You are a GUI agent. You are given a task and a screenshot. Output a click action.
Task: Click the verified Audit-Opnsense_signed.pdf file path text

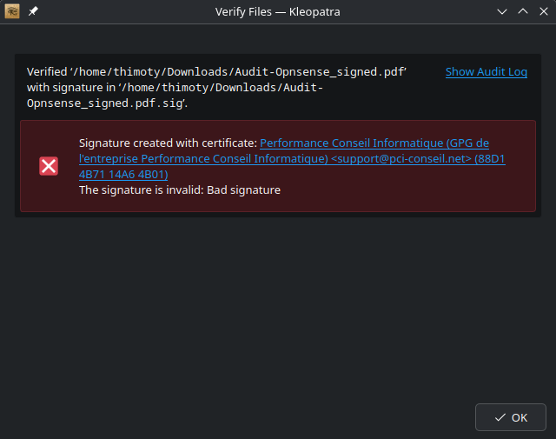239,72
